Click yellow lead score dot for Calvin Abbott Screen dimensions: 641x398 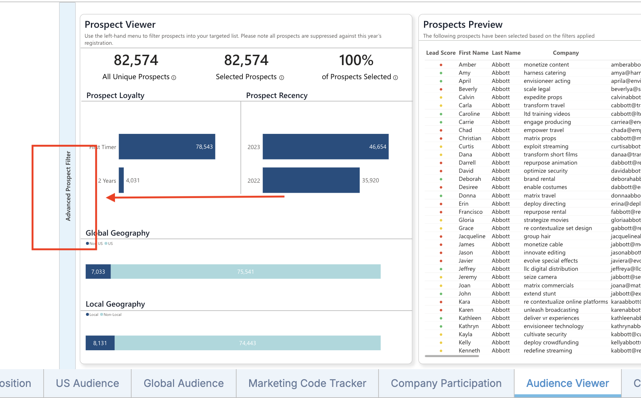pyautogui.click(x=441, y=98)
